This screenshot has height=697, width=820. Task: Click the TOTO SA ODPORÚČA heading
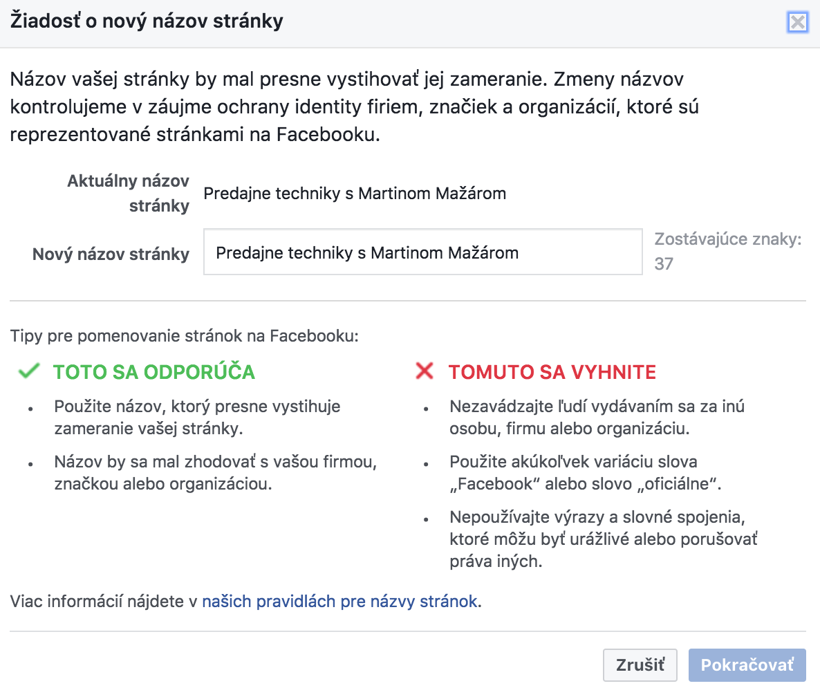click(x=153, y=372)
